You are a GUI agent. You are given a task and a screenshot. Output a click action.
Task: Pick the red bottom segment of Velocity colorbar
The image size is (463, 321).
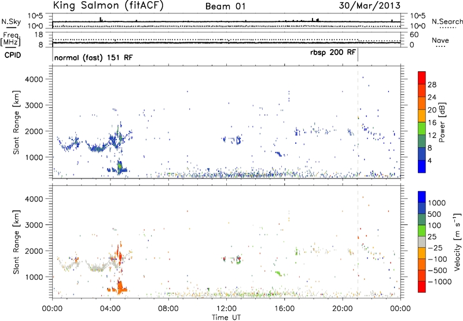422,287
